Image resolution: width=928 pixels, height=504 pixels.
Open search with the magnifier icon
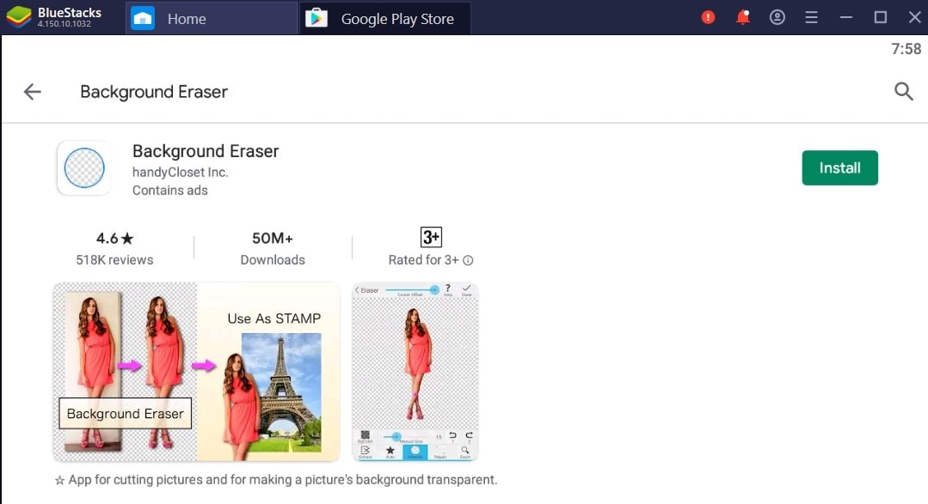point(903,91)
